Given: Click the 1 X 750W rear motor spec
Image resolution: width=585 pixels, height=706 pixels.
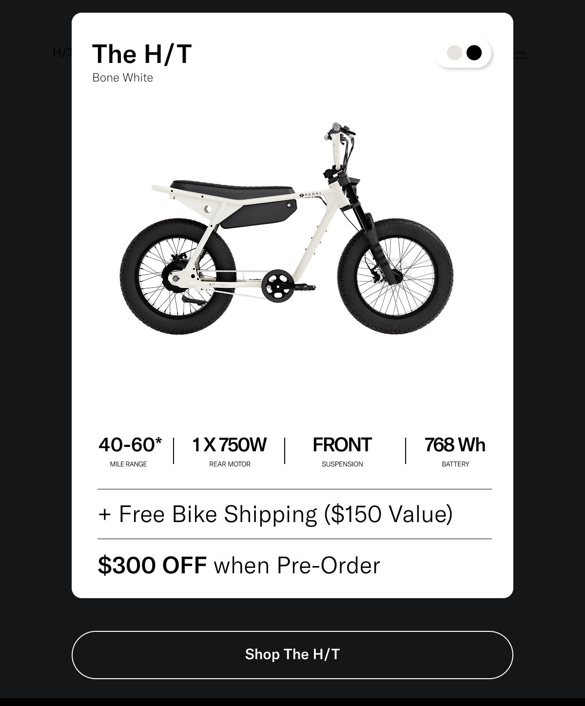Looking at the screenshot, I should click(230, 451).
